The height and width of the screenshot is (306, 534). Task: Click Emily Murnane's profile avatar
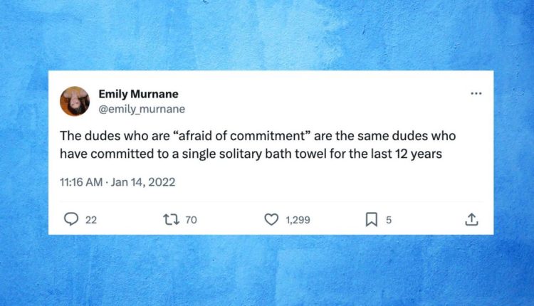[75, 101]
